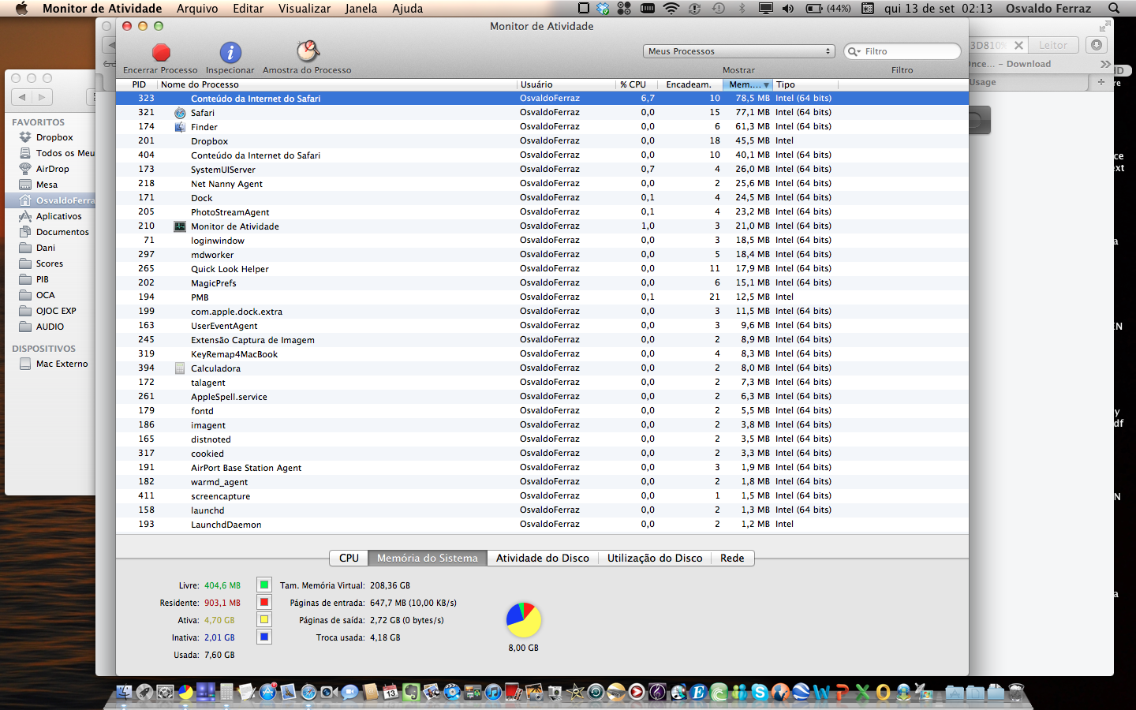Click the Leitor button in Safari
The width and height of the screenshot is (1136, 710).
point(1053,45)
